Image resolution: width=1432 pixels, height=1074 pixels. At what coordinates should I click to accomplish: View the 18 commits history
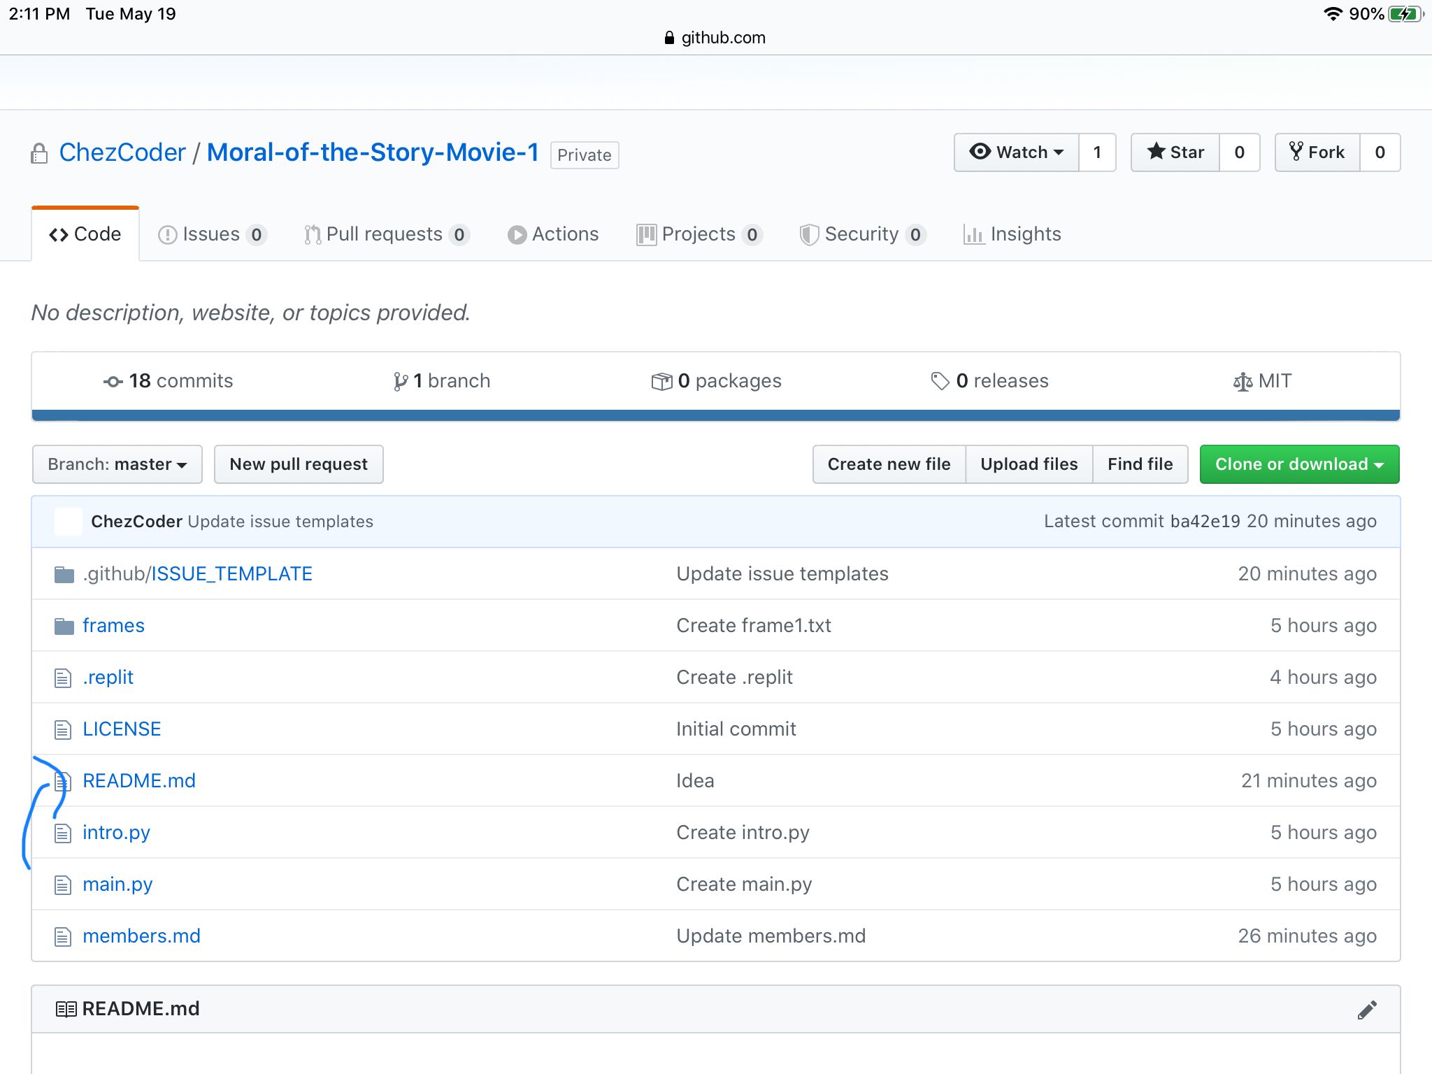pos(168,381)
